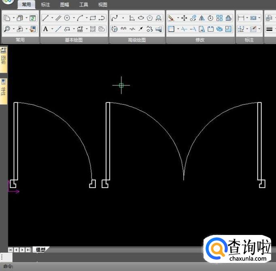Open the Arc tool dropdown arrow
The image size is (276, 271).
[87, 18]
